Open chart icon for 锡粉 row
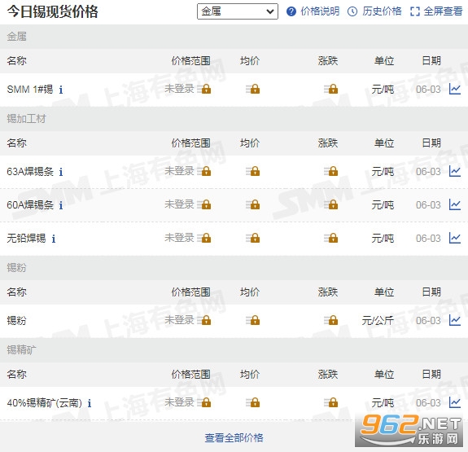Screen dimensions: 468x452 (455, 321)
